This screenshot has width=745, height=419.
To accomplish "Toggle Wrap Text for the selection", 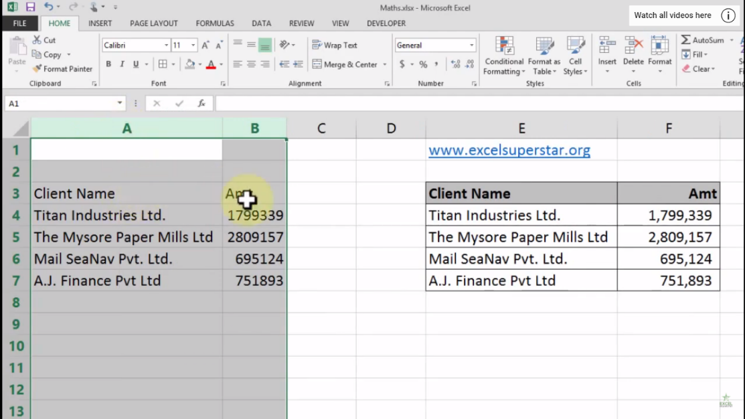I will [x=335, y=45].
